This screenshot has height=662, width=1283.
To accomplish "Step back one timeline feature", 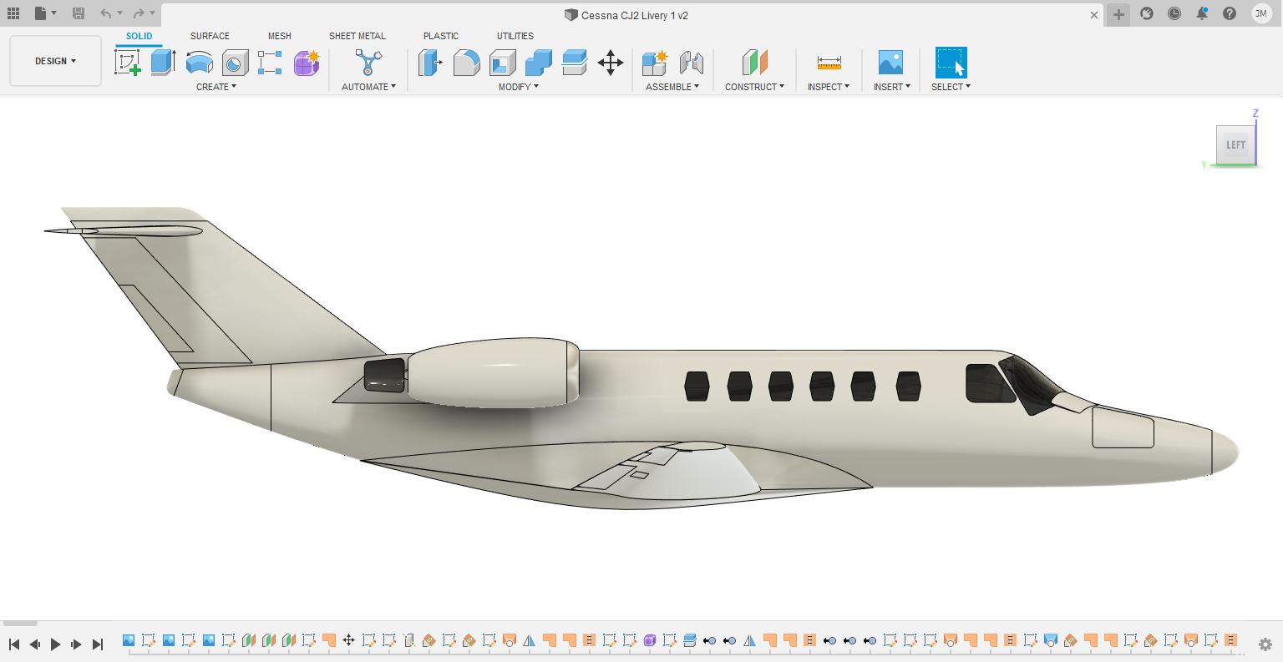I will (35, 644).
